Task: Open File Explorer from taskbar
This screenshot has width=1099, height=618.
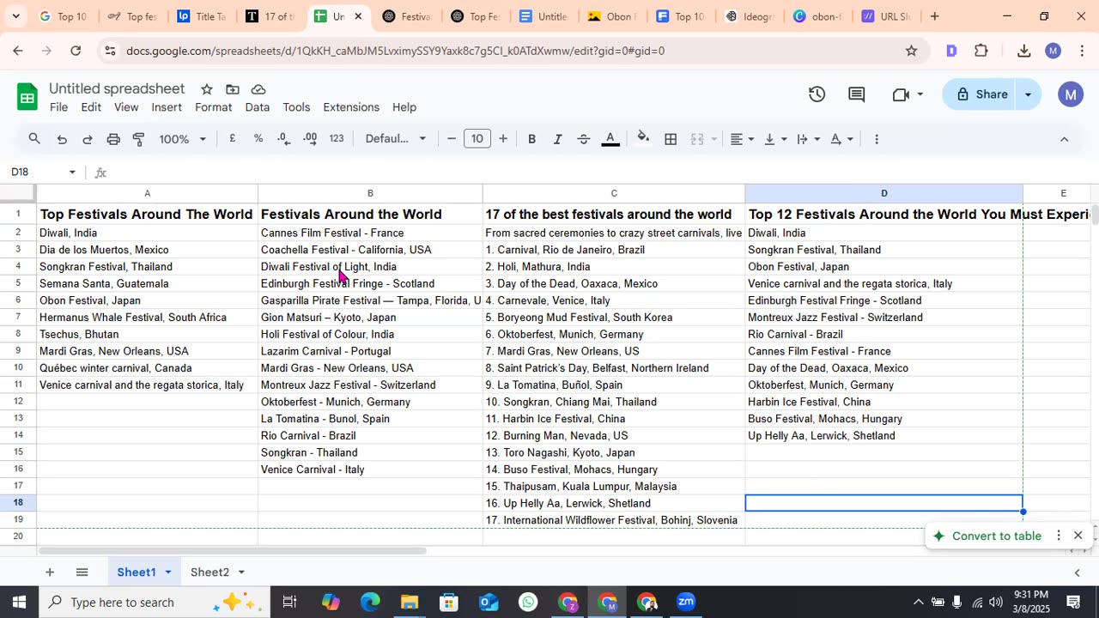Action: pos(409,603)
